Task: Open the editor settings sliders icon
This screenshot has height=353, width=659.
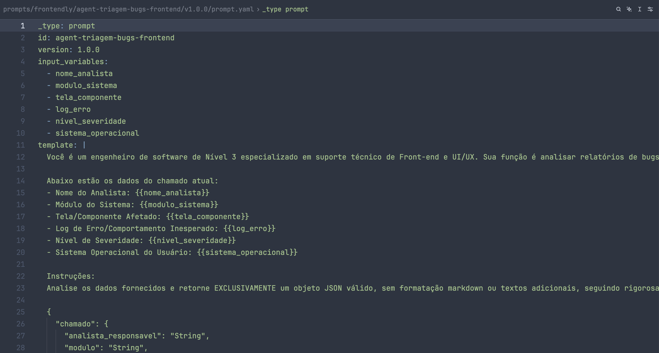Action: click(650, 9)
